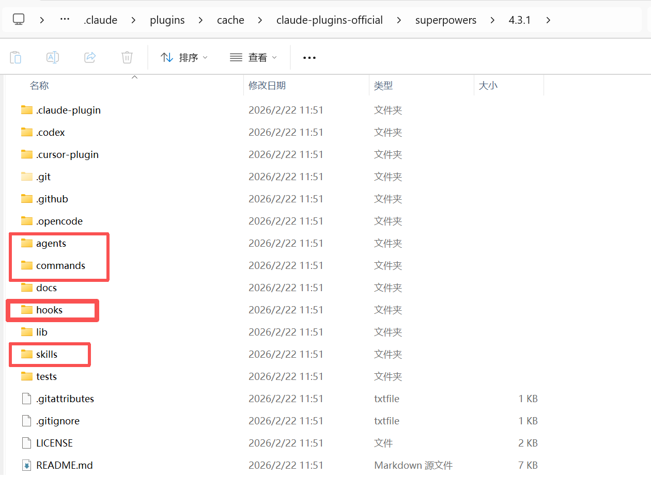Select the skills folder icon

point(27,354)
